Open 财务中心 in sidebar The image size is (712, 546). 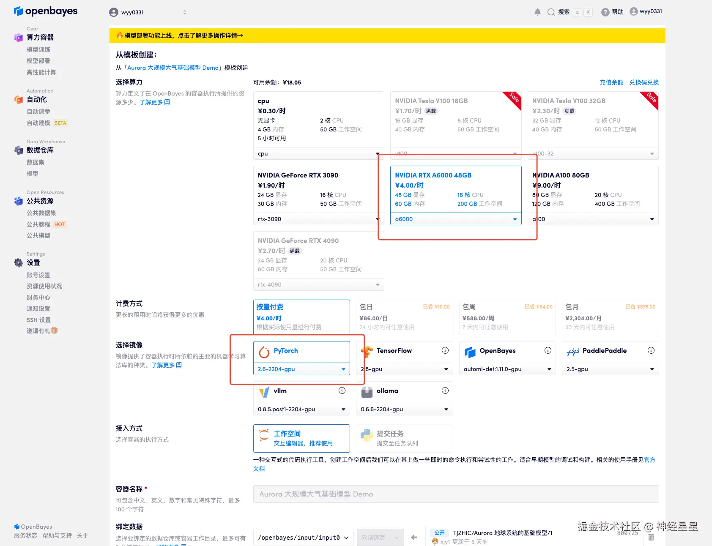click(x=38, y=298)
